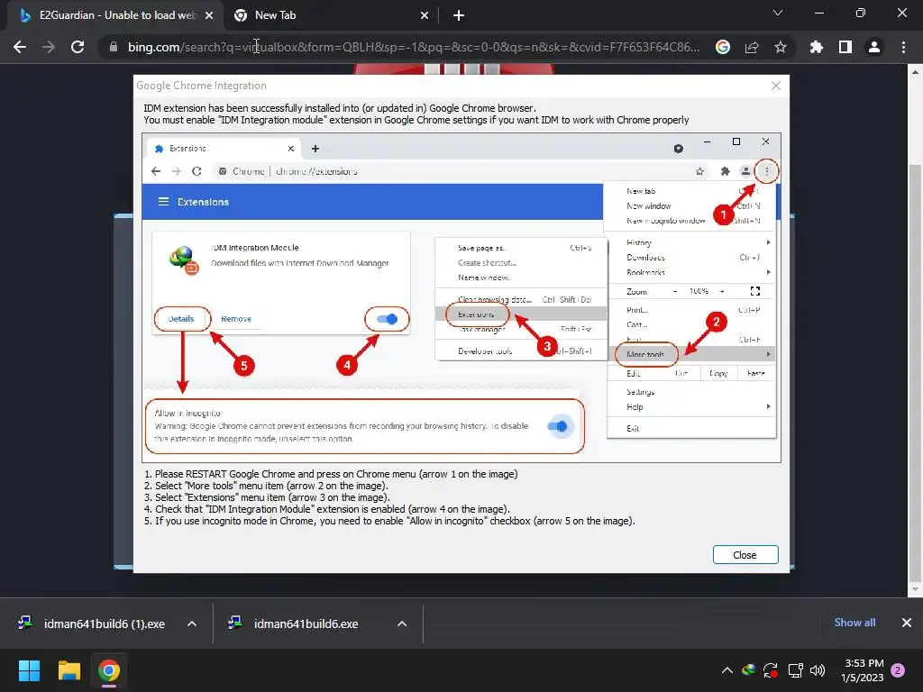The image size is (923, 692).
Task: Open network settings from the tray
Action: [795, 670]
